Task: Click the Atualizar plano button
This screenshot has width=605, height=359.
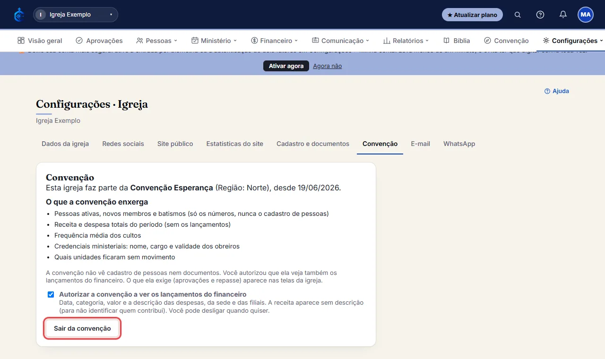Action: click(x=472, y=15)
